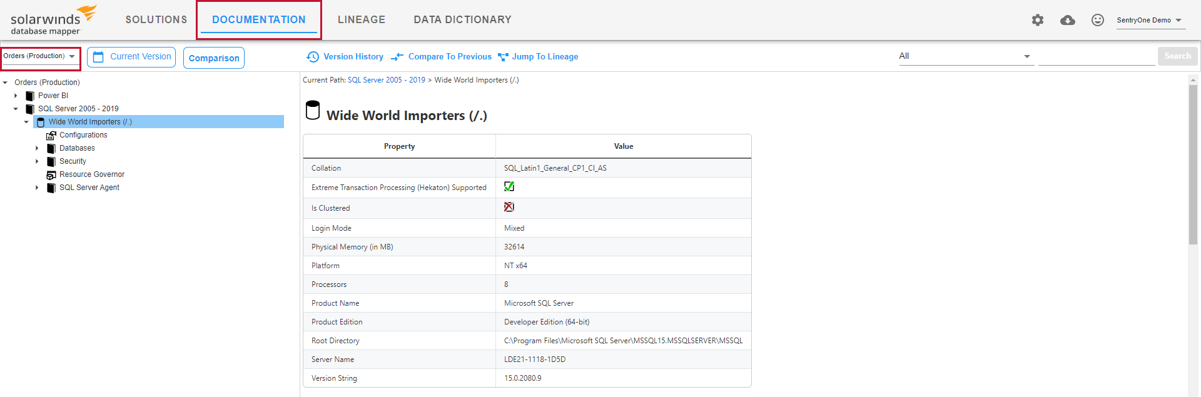Click the Version History clock icon

(x=313, y=57)
